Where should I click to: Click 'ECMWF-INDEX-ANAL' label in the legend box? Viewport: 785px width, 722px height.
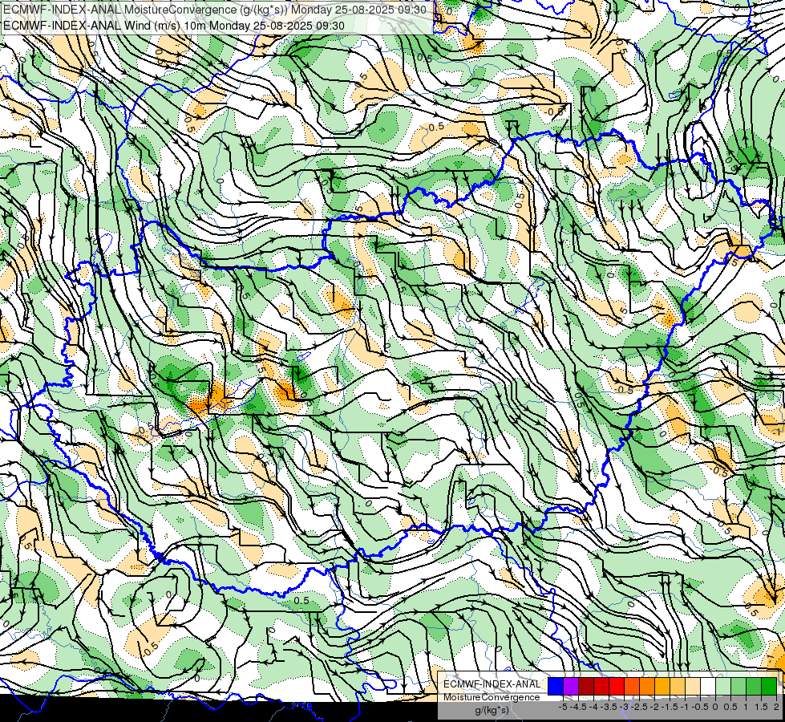pos(492,684)
